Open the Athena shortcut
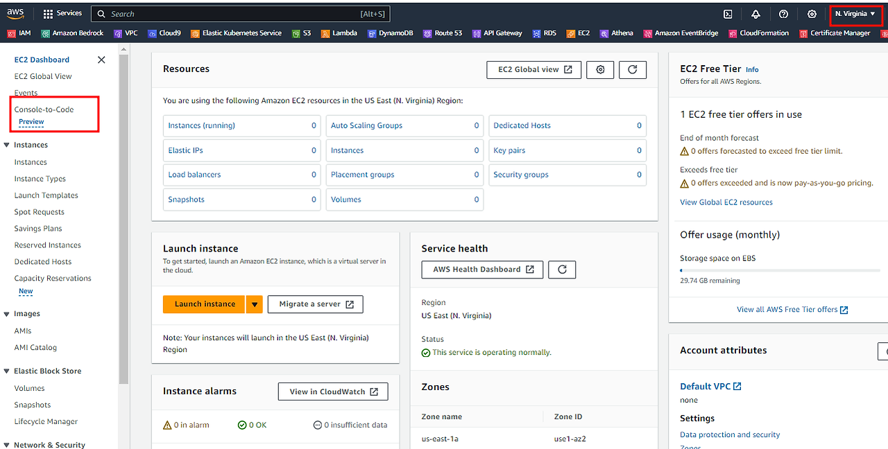The image size is (888, 449). coord(617,33)
